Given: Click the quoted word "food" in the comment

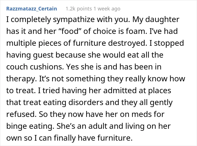Looking at the screenshot, I should pos(71,31).
